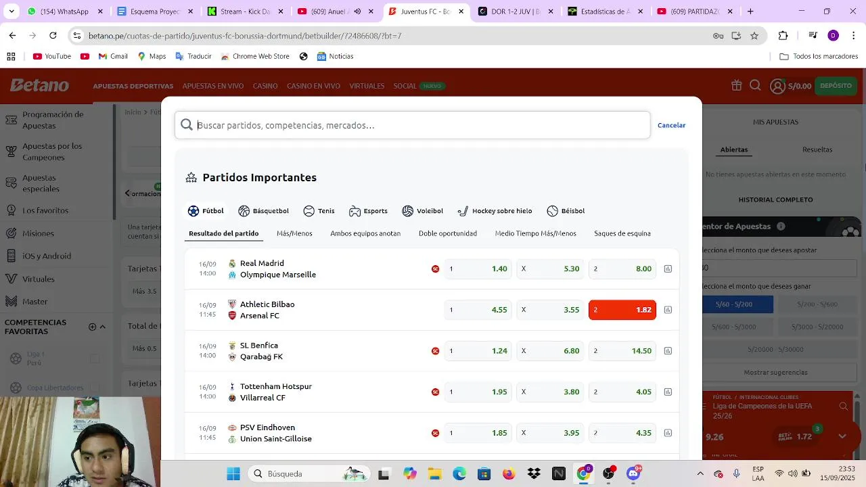Select the Fútbol sport icon
The width and height of the screenshot is (866, 487).
193,211
